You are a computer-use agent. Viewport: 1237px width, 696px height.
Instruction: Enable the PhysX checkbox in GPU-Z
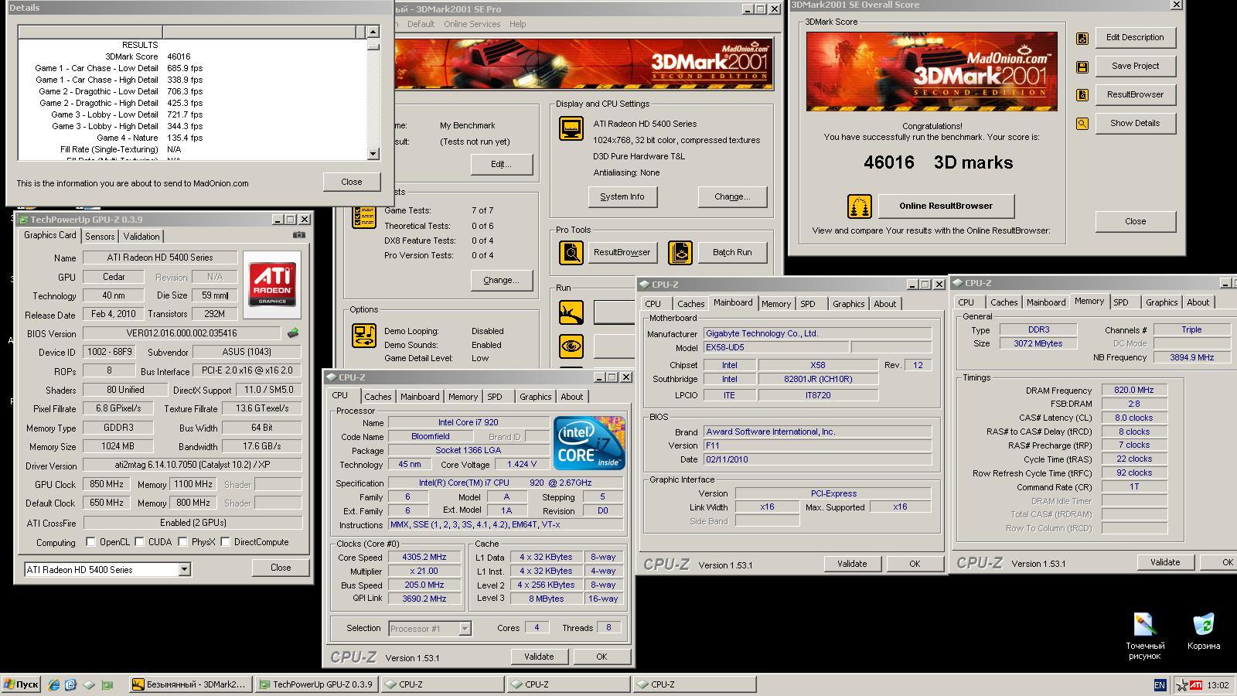182,542
